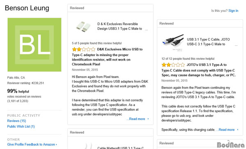This screenshot has height=149, width=246.
Task: Expand the truncated JOTO product title ellipsis
Action: pos(236,45)
